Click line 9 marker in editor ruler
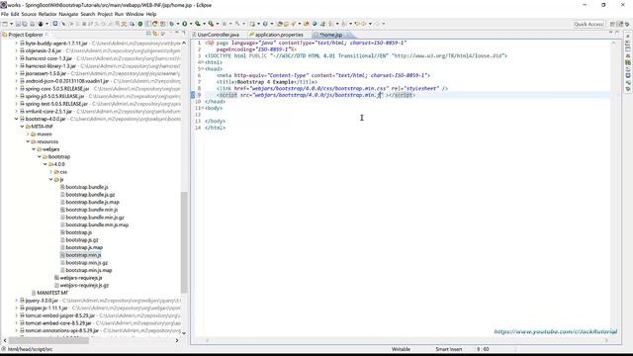The width and height of the screenshot is (633, 356). [x=193, y=95]
